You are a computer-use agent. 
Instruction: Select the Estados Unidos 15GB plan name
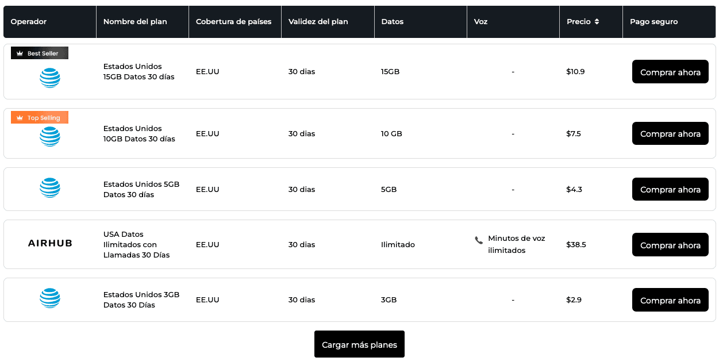click(x=139, y=71)
